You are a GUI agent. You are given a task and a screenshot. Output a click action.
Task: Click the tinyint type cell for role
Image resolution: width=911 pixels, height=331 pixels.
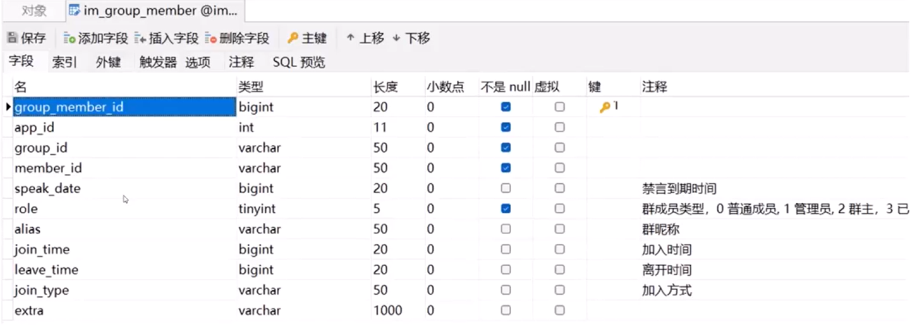point(303,209)
